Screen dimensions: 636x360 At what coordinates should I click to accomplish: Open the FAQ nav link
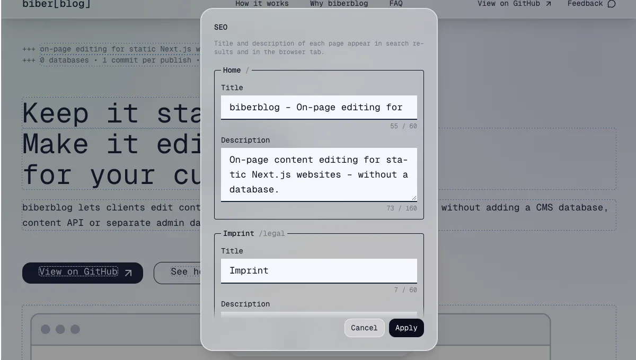tap(396, 4)
